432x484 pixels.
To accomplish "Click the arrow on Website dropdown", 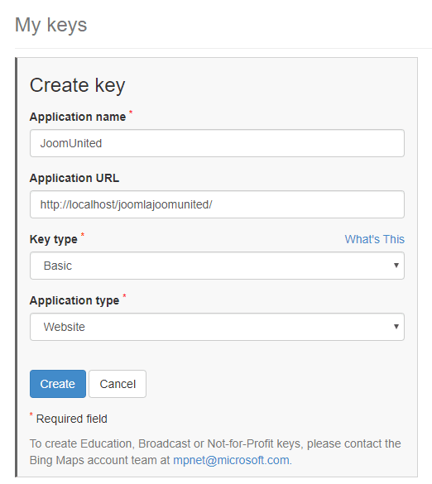I will (396, 327).
